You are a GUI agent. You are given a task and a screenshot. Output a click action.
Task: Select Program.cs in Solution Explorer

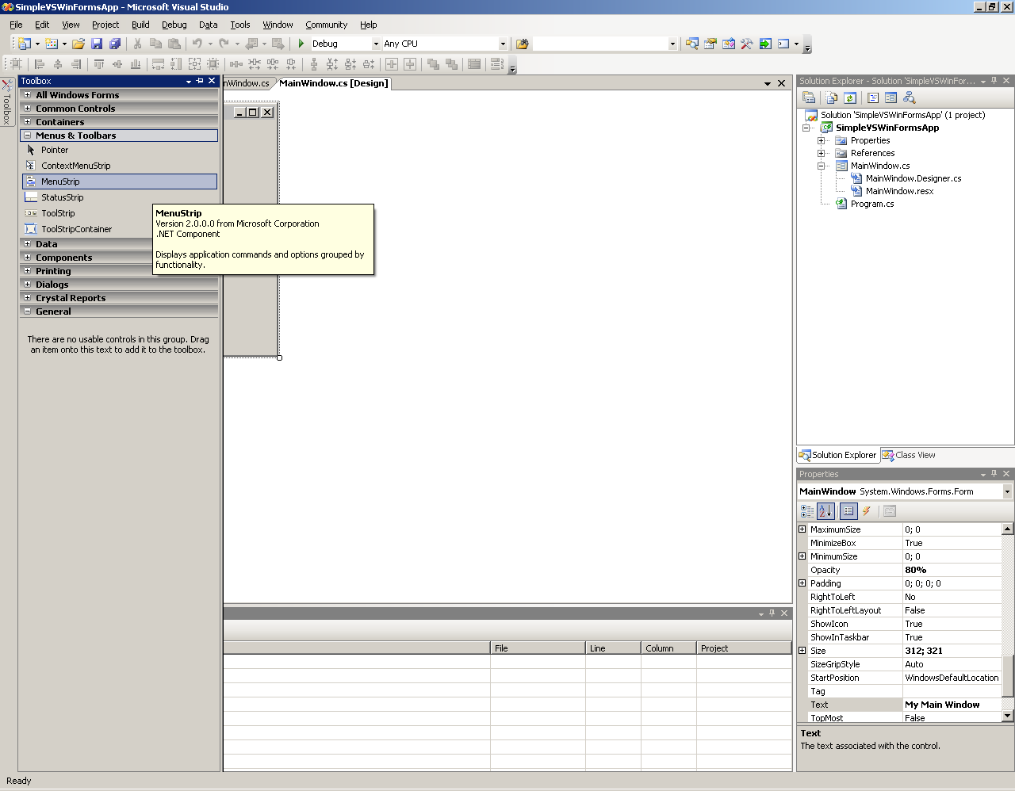[872, 204]
